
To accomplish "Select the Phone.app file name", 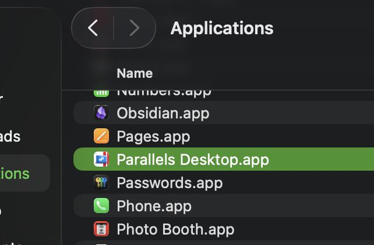I will coord(154,206).
